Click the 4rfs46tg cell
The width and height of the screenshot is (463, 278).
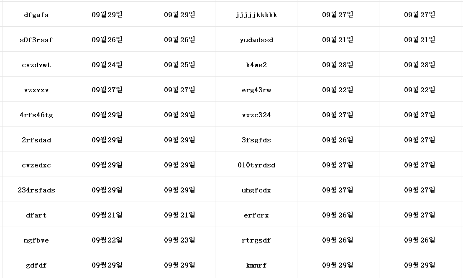(36, 115)
